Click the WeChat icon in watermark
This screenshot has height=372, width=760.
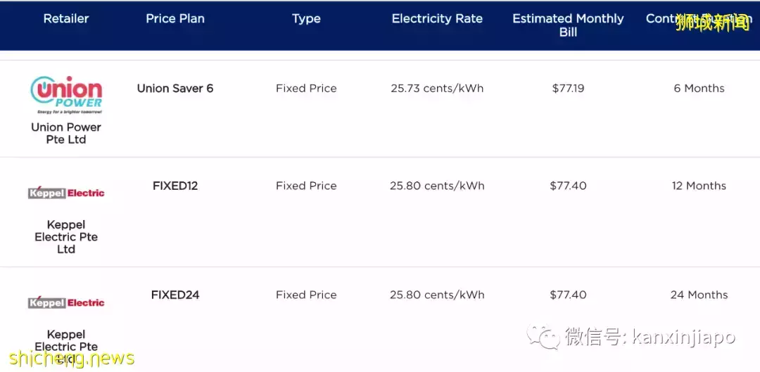(543, 336)
